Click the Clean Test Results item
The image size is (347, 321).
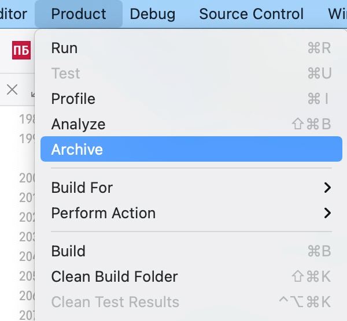[191, 302]
